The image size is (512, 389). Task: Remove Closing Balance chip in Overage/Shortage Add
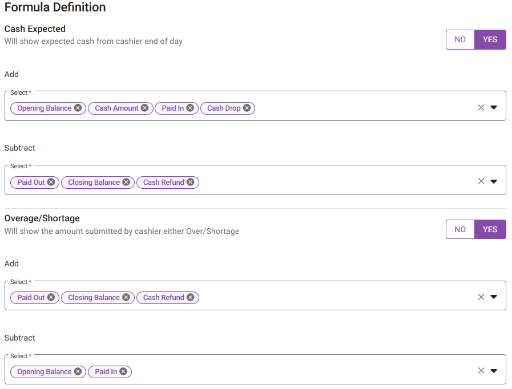coord(126,297)
